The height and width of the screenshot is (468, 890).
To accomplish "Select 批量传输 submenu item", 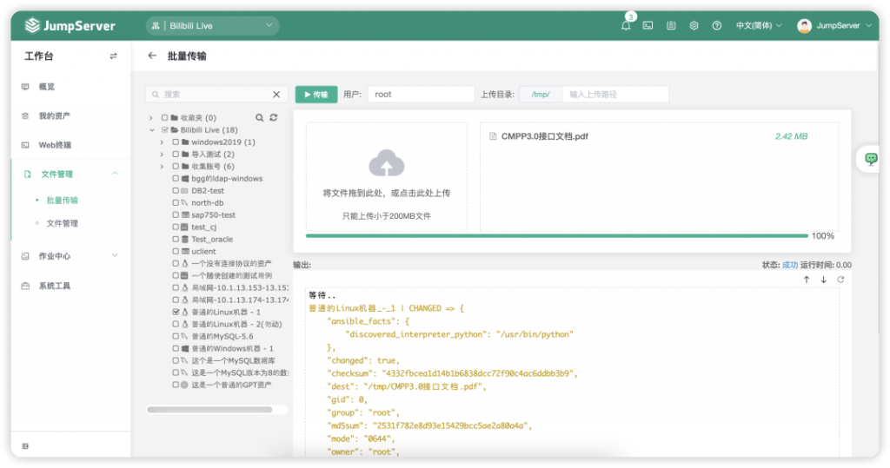I will pos(62,201).
